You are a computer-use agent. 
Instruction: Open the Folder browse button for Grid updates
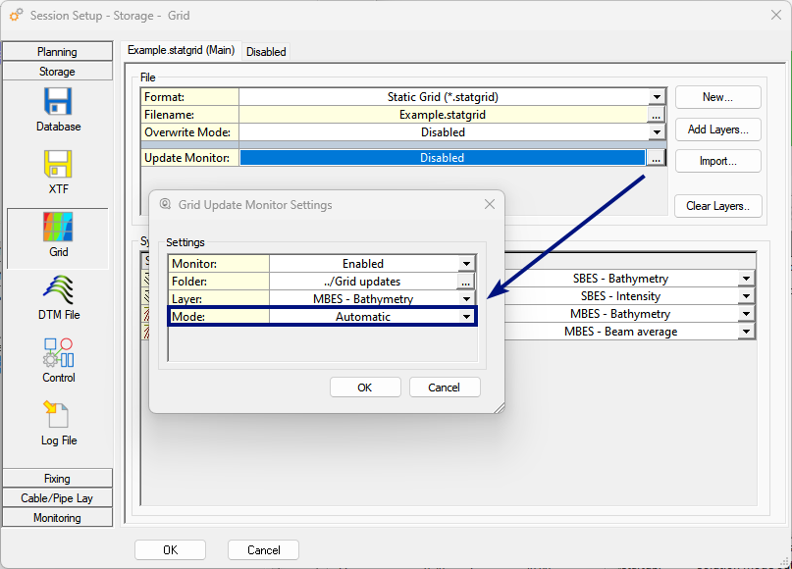point(465,281)
